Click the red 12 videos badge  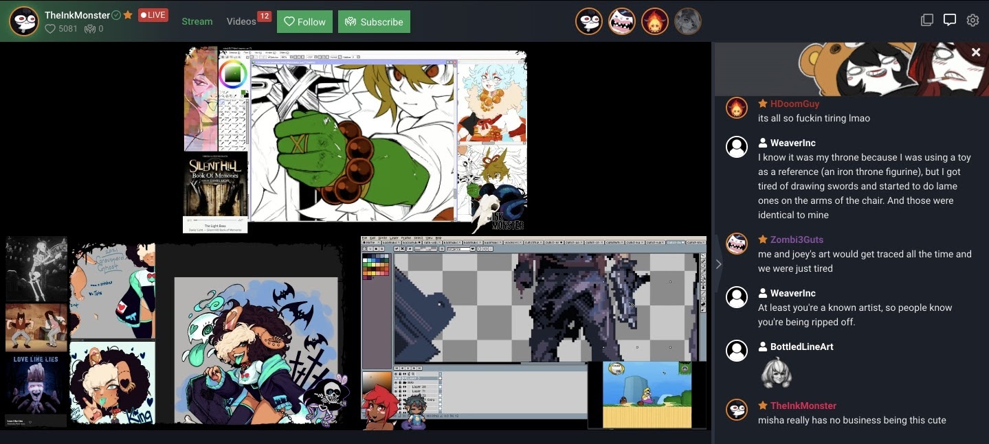(x=264, y=16)
